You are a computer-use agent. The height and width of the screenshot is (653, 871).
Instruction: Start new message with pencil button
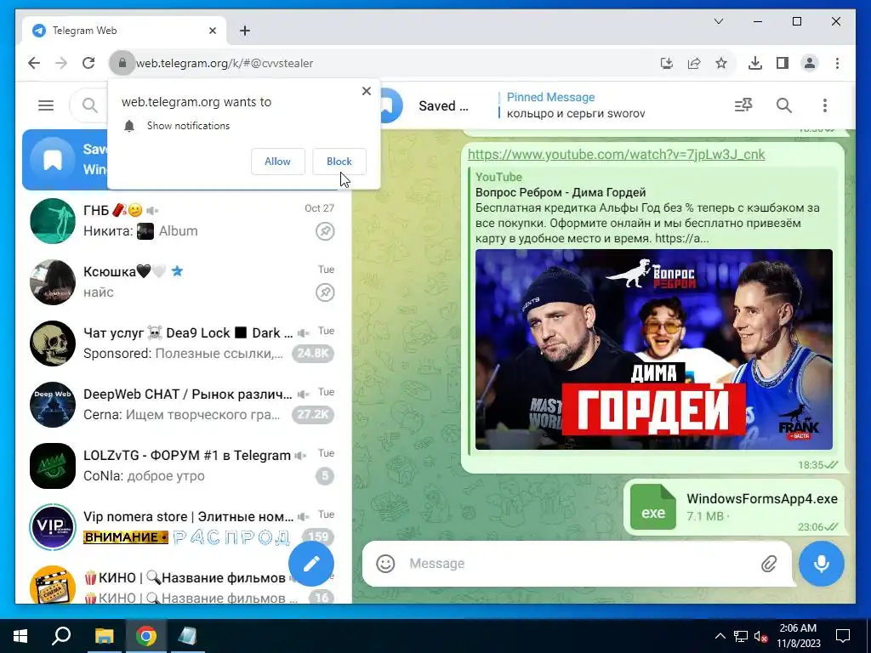point(311,563)
